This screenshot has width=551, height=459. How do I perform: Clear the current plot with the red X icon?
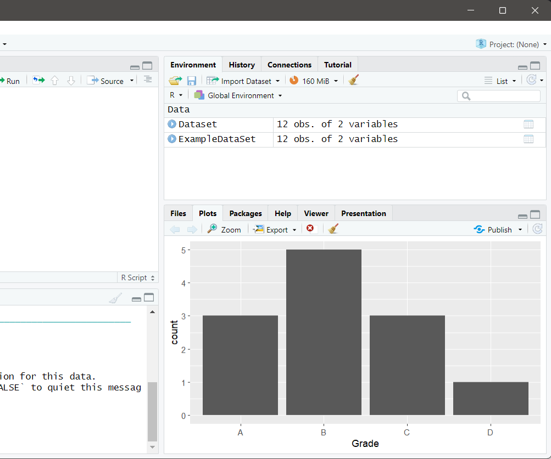[x=311, y=229]
